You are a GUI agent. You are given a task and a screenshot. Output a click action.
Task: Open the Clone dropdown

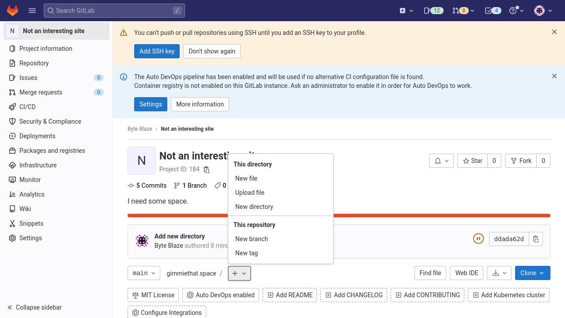tap(533, 273)
